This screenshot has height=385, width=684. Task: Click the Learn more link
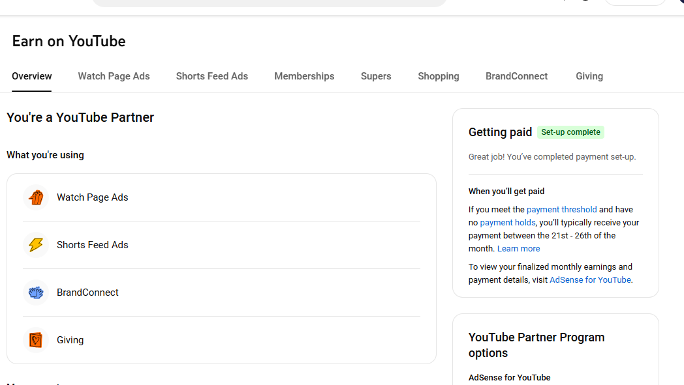point(519,249)
